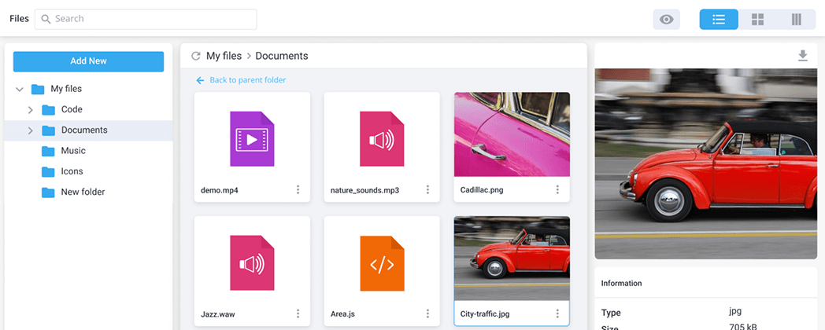
Task: Select the City-traffic.jpg thumbnail
Action: (512, 258)
